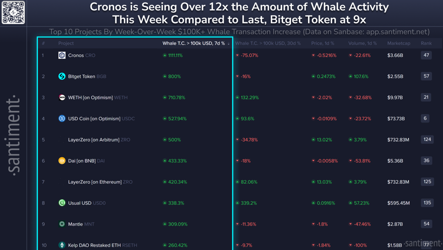Viewport: 443px width, 250px height.
Task: Click the rank 47 badge for Cronos
Action: (x=426, y=55)
